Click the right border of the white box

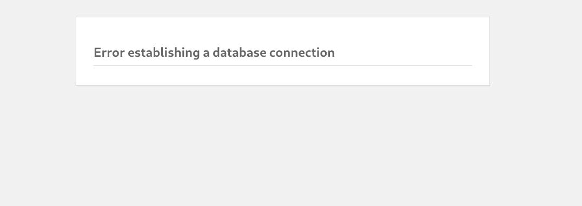(x=490, y=51)
